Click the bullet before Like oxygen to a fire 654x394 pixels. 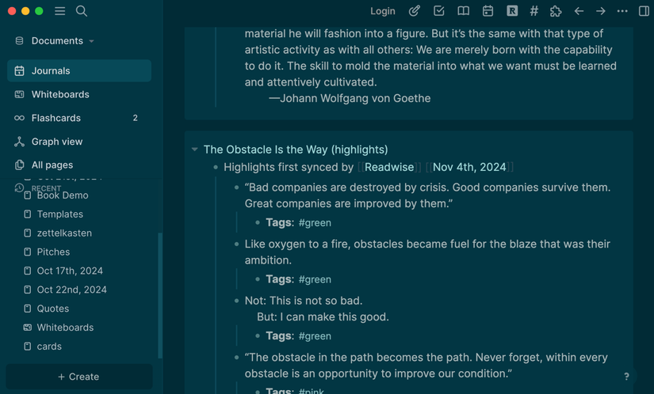pos(236,244)
